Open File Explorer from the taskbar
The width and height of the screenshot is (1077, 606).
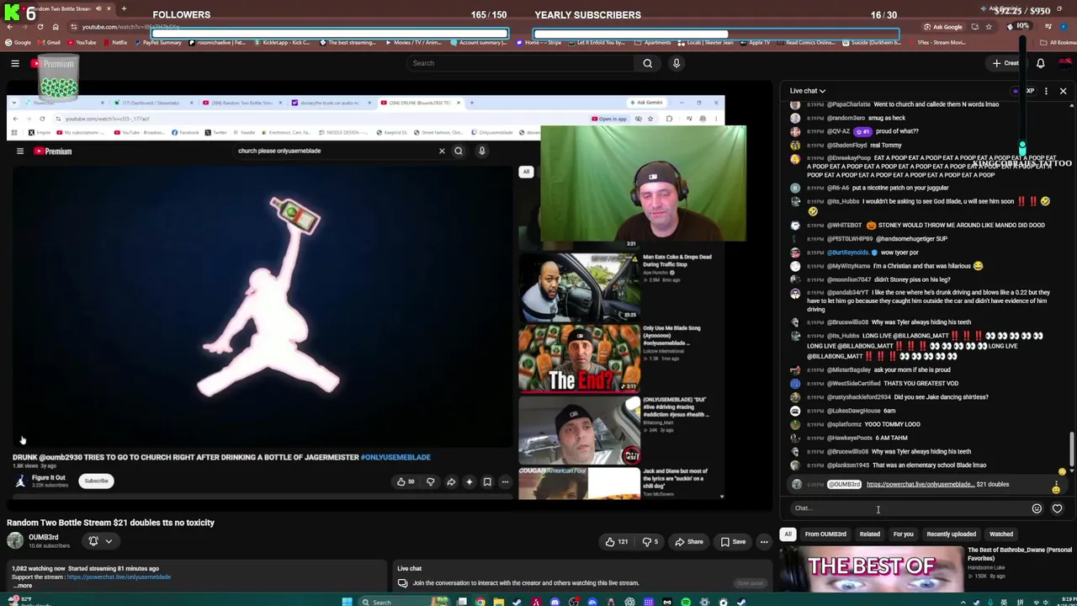click(498, 602)
